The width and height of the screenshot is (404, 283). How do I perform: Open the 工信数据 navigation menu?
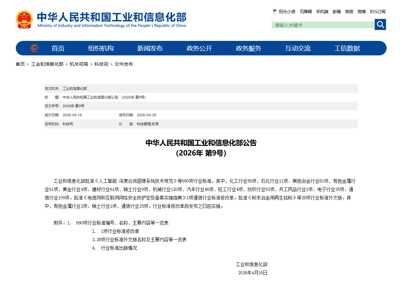click(347, 48)
